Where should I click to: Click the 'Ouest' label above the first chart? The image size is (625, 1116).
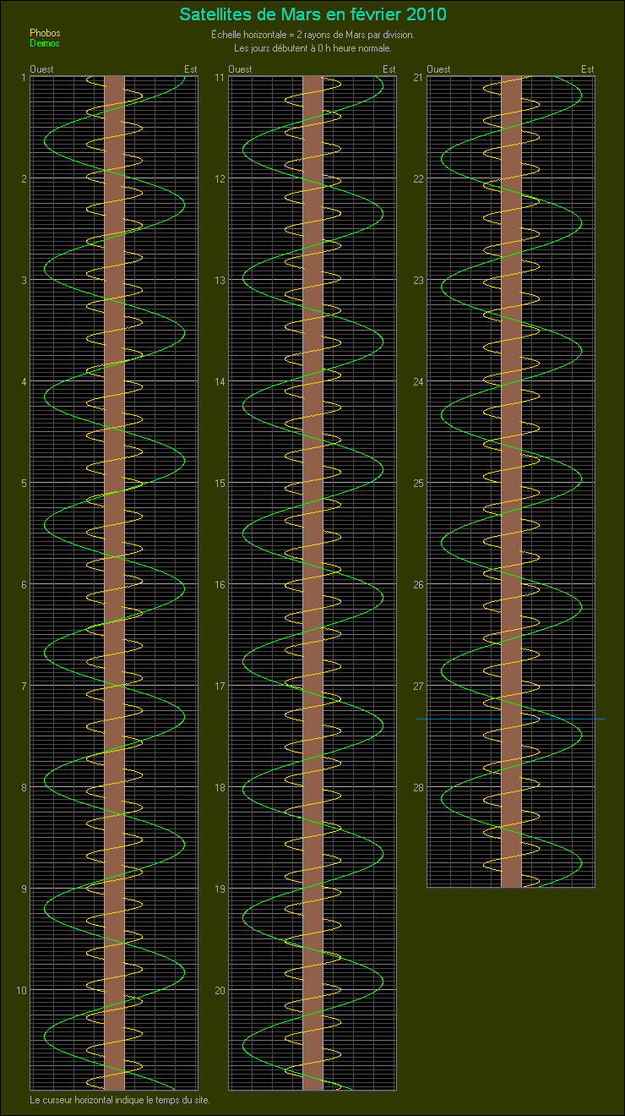(x=41, y=69)
